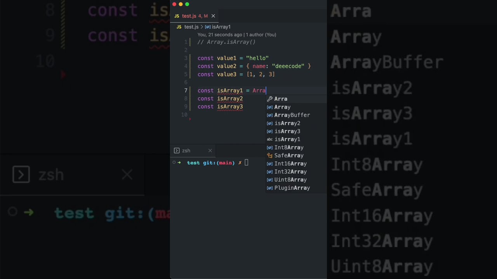Click the yellow minimize window button
The width and height of the screenshot is (497, 279).
pyautogui.click(x=181, y=4)
